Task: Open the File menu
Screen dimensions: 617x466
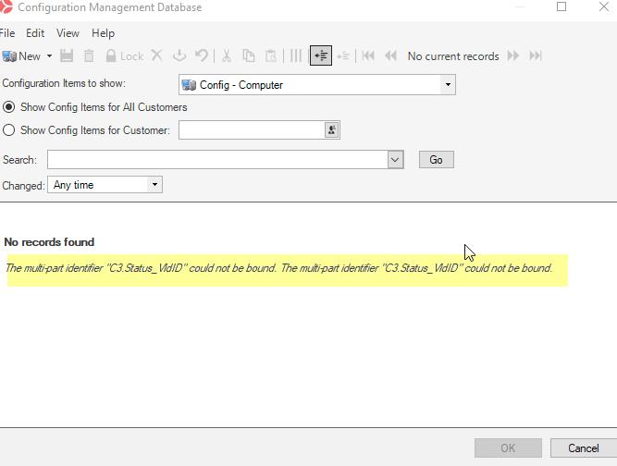Action: (7, 33)
